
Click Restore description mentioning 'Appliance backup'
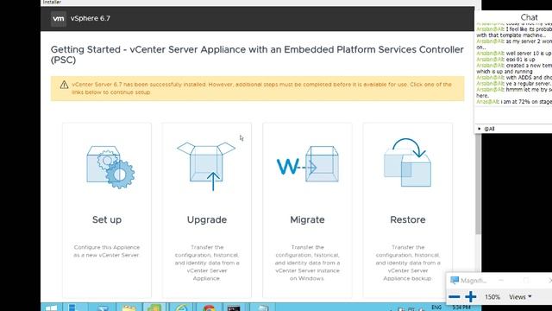tap(408, 263)
